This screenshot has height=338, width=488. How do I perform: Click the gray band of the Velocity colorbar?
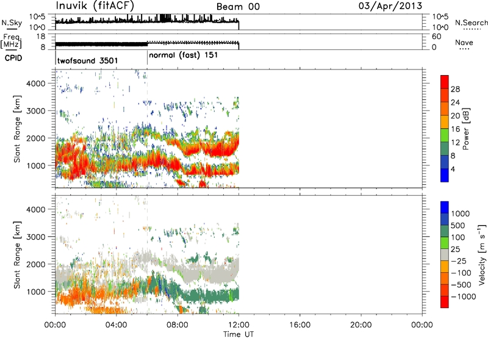pos(445,254)
